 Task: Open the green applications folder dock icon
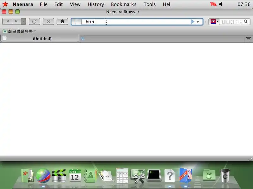pos(209,175)
